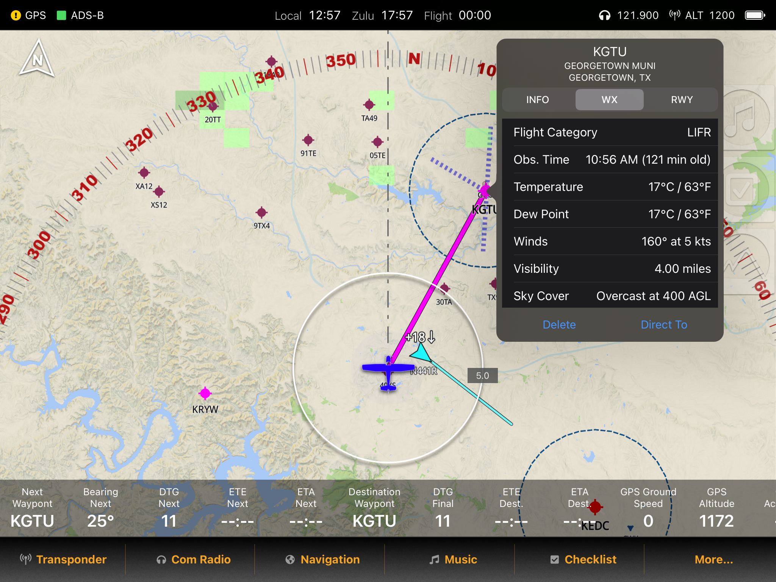Tap the cyan traffic target N441R
The height and width of the screenshot is (582, 776).
(421, 353)
